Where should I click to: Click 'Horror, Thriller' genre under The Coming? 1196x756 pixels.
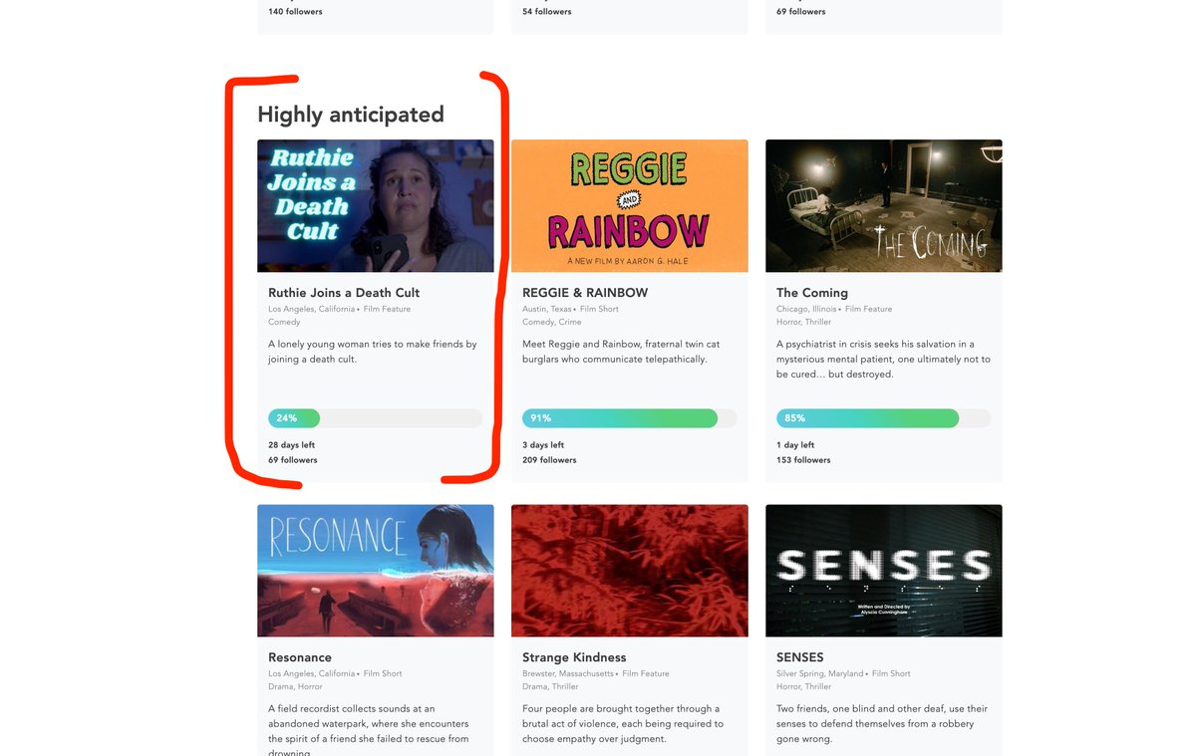pos(804,323)
